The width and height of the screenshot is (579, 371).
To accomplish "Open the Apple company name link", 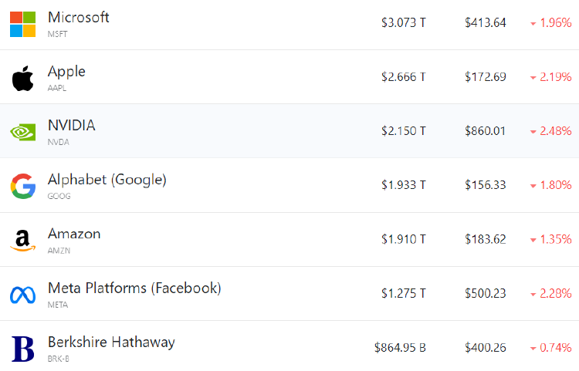I will click(x=66, y=72).
